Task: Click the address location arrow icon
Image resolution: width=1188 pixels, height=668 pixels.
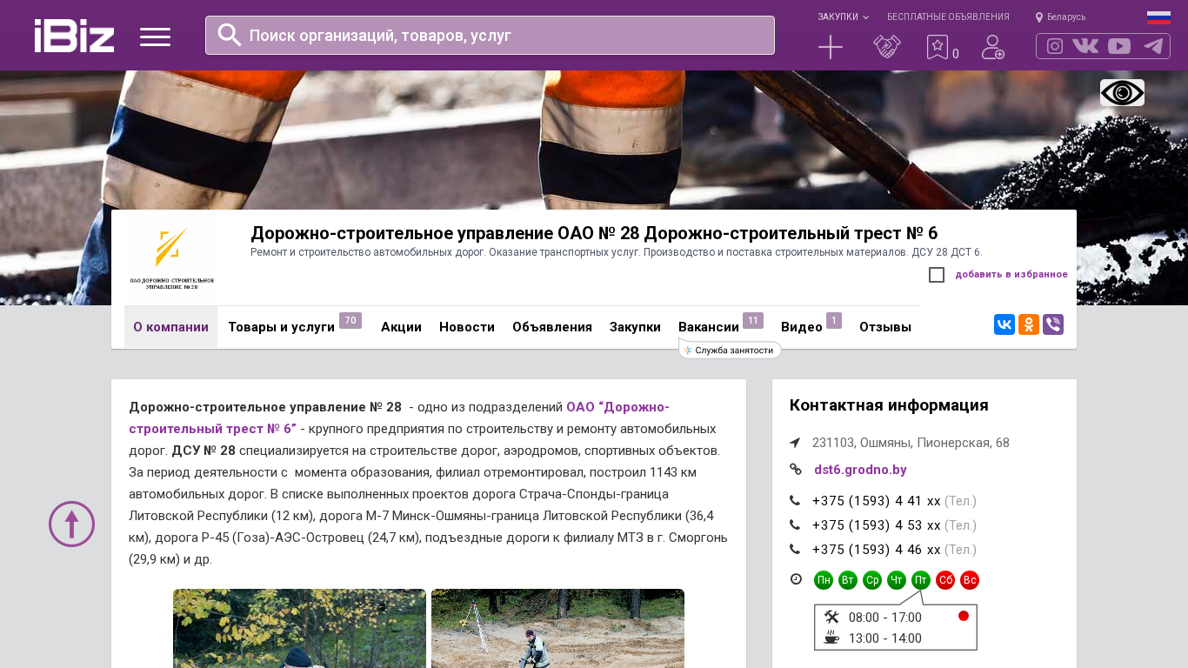Action: click(x=795, y=443)
